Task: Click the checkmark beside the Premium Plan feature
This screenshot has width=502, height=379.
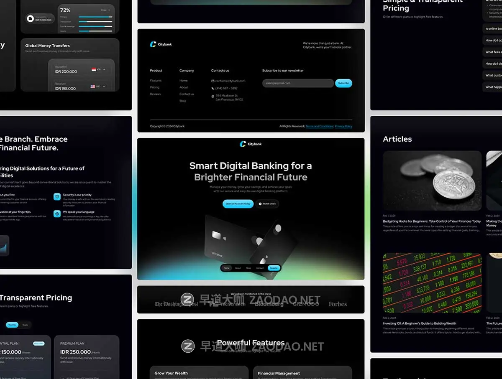Action: tap(62, 377)
